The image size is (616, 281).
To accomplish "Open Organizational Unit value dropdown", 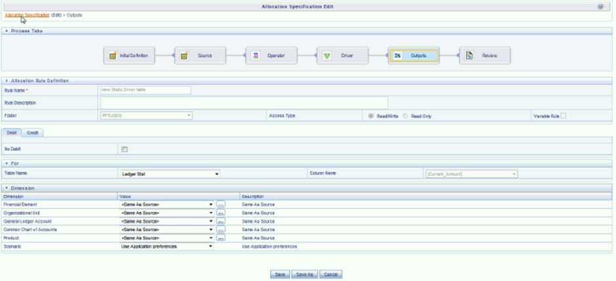I will (166, 213).
